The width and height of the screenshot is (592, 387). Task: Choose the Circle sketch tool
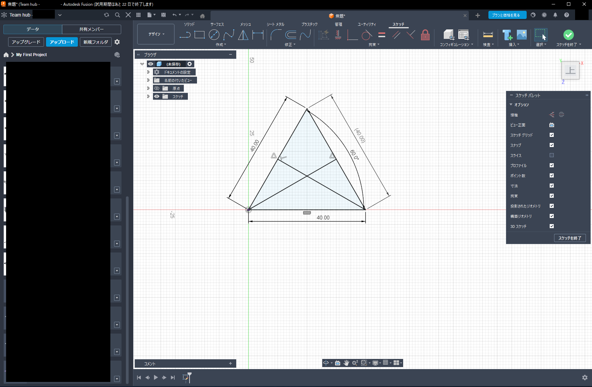coord(214,35)
